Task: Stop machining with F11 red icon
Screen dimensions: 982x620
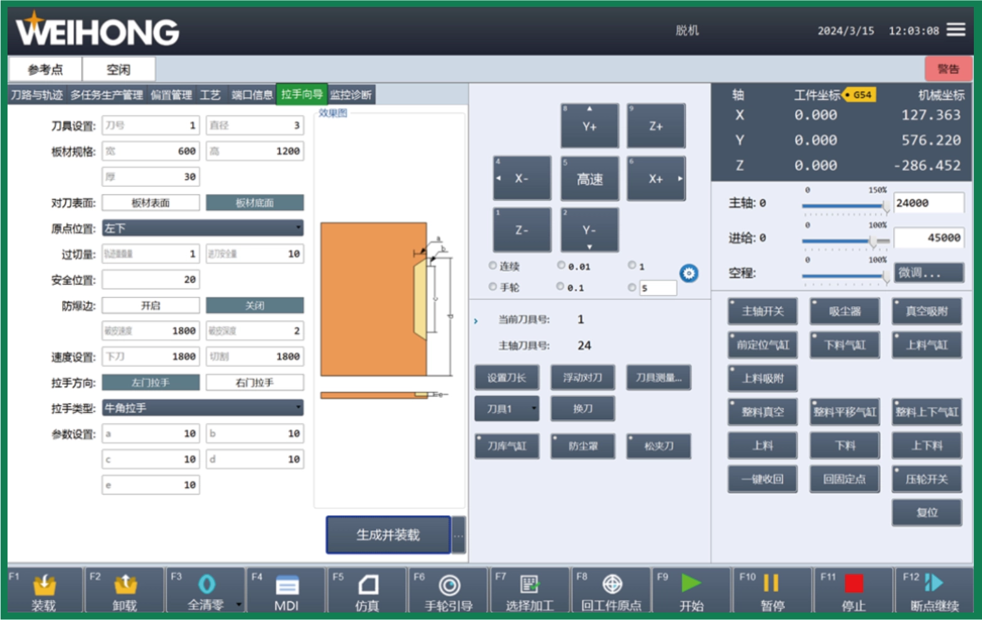Action: [853, 584]
